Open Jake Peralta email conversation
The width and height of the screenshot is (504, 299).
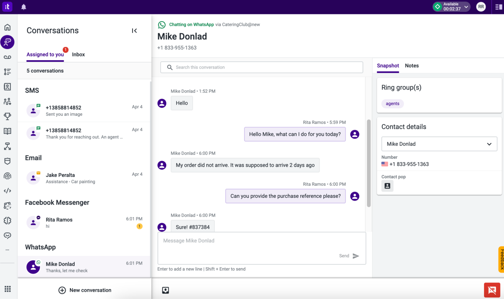pyautogui.click(x=84, y=178)
